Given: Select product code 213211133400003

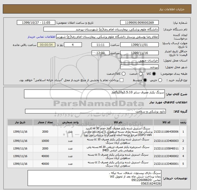Looking at the screenshot, I should coord(166,141).
